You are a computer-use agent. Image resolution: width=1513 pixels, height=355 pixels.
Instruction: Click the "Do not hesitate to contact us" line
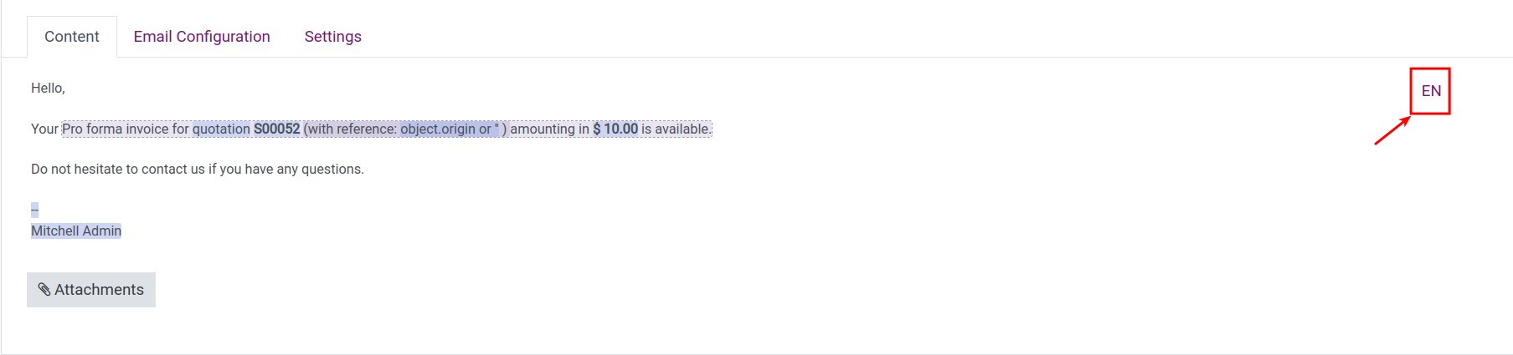coord(198,169)
